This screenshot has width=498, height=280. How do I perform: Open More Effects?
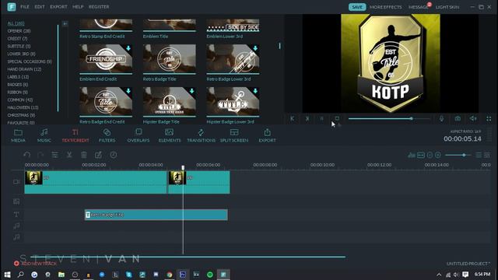click(x=386, y=7)
